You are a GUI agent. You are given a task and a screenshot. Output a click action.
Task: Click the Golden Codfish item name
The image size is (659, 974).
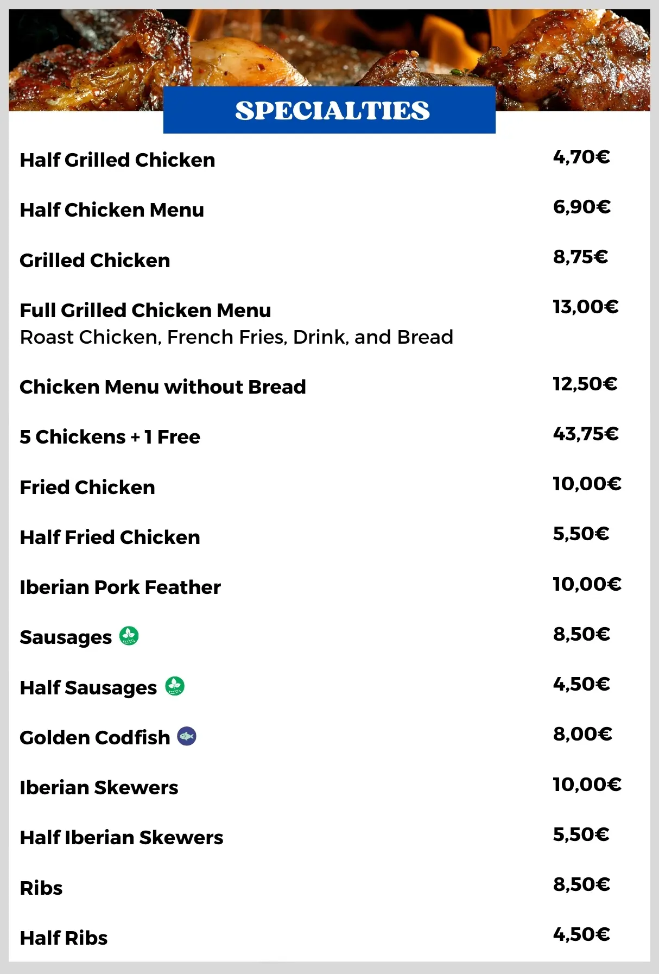(95, 738)
